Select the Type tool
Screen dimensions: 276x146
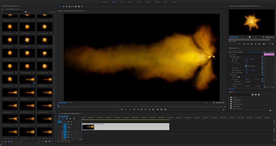(82, 7)
